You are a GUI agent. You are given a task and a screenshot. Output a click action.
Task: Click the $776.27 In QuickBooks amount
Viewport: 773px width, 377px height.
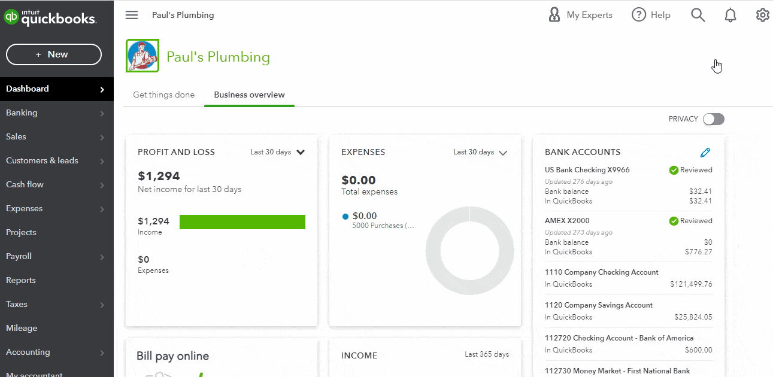(699, 252)
